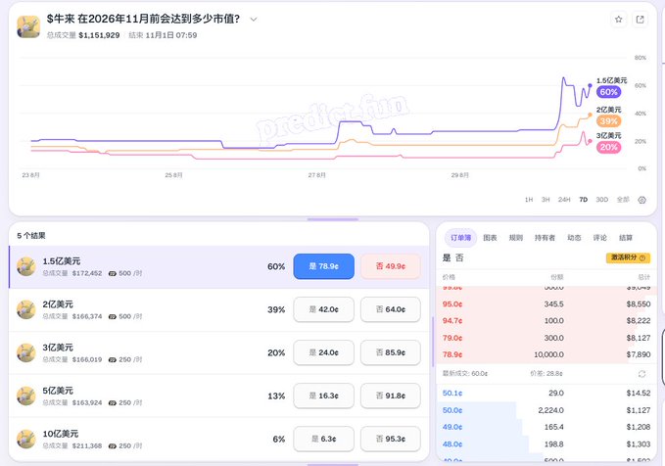Viewport: 665px width, 466px height.
Task: Set chart range to 3H
Action: point(546,200)
